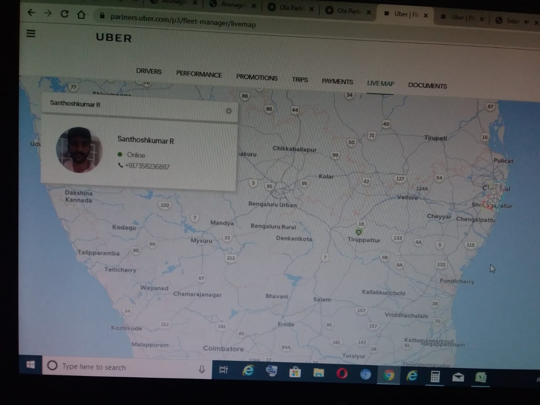Image resolution: width=540 pixels, height=405 pixels.
Task: Open the hamburger menu icon
Action: [x=31, y=33]
